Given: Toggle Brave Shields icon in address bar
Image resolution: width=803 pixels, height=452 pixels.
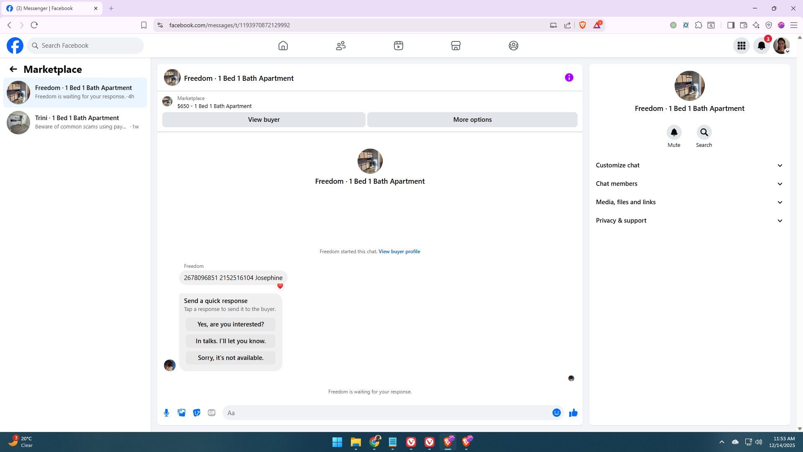Looking at the screenshot, I should click(583, 25).
